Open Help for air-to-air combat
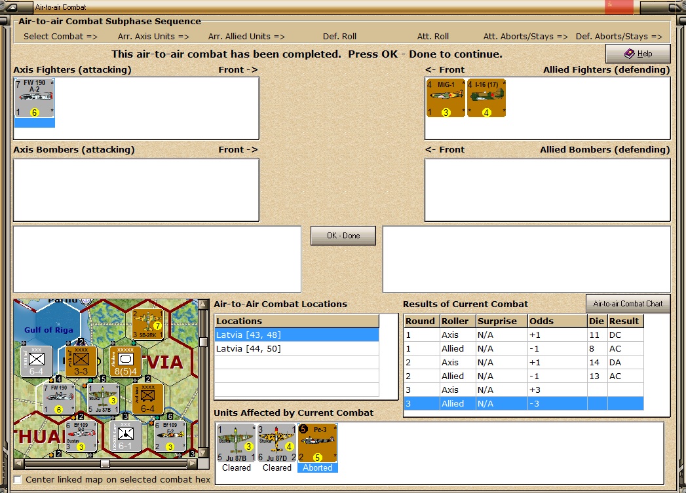Image resolution: width=686 pixels, height=493 pixels. coord(638,54)
